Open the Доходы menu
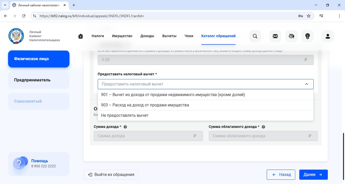The height and width of the screenshot is (184, 345). 147,36
